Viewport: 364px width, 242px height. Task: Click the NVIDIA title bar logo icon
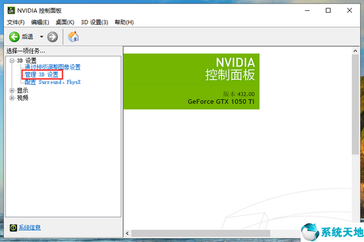pyautogui.click(x=11, y=10)
